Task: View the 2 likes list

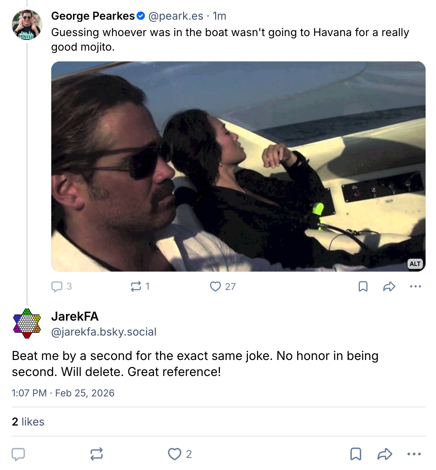Action: pos(28,422)
